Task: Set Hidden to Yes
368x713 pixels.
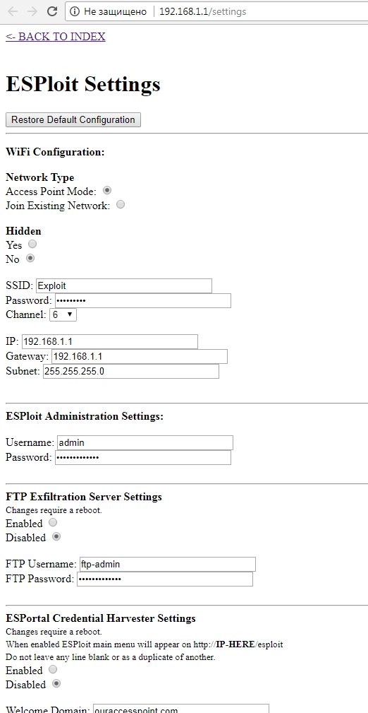Action: point(32,244)
